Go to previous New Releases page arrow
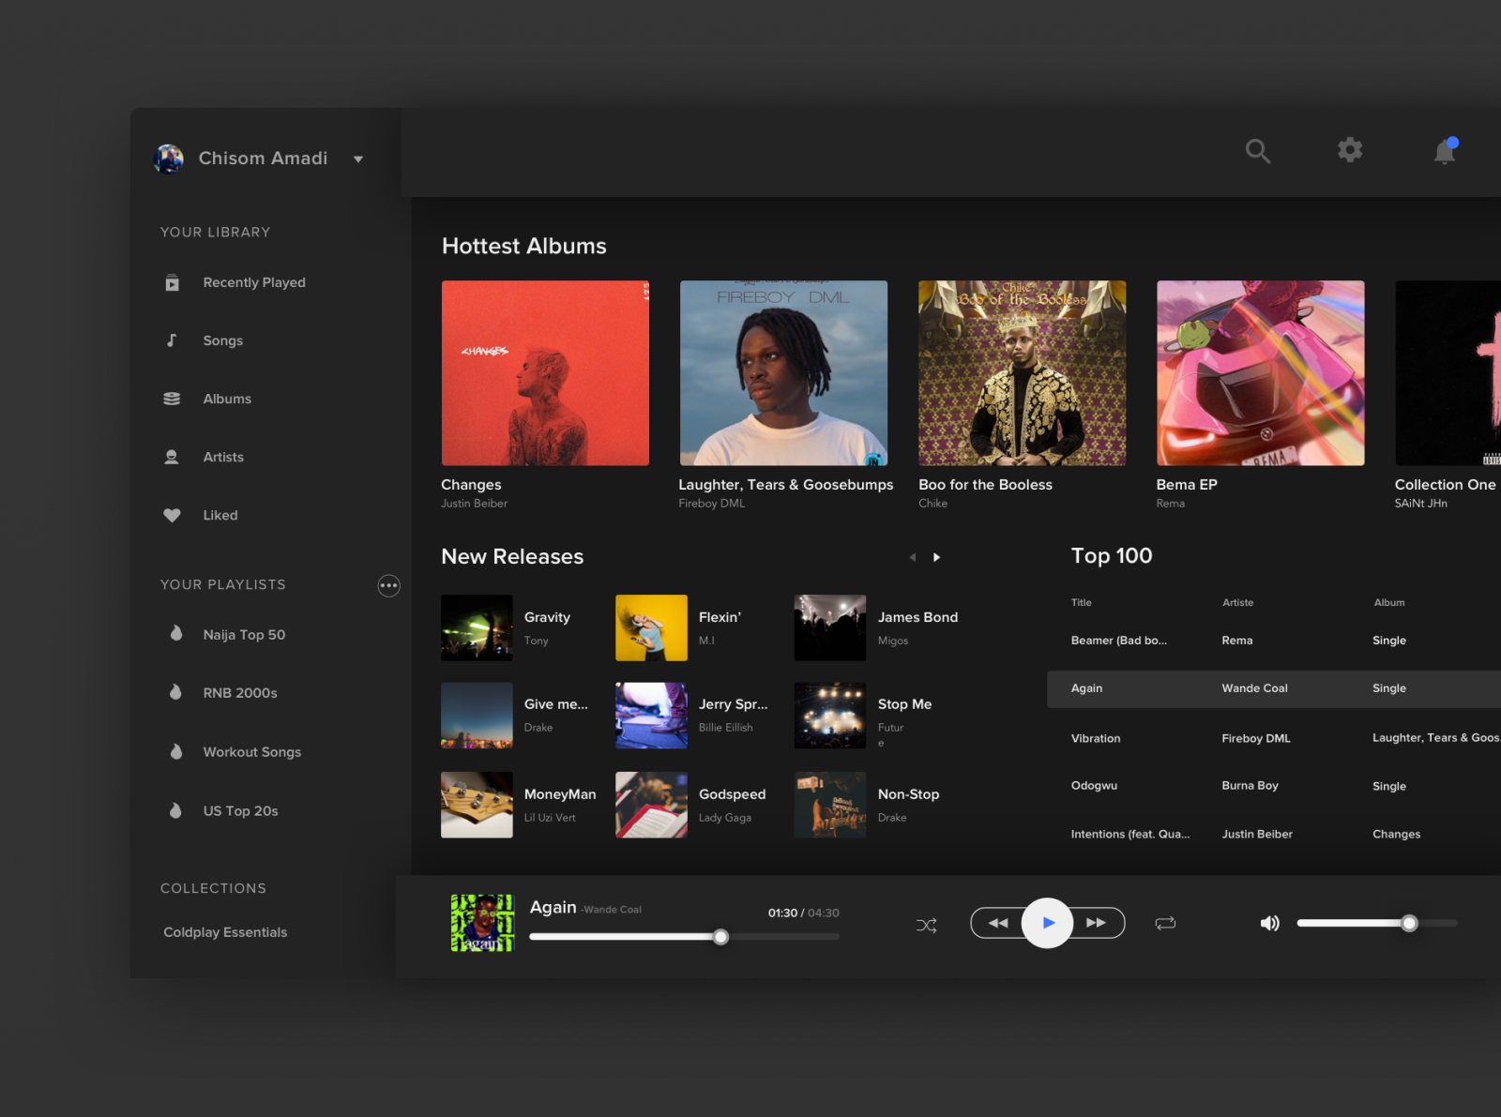This screenshot has width=1501, height=1117. [x=912, y=557]
